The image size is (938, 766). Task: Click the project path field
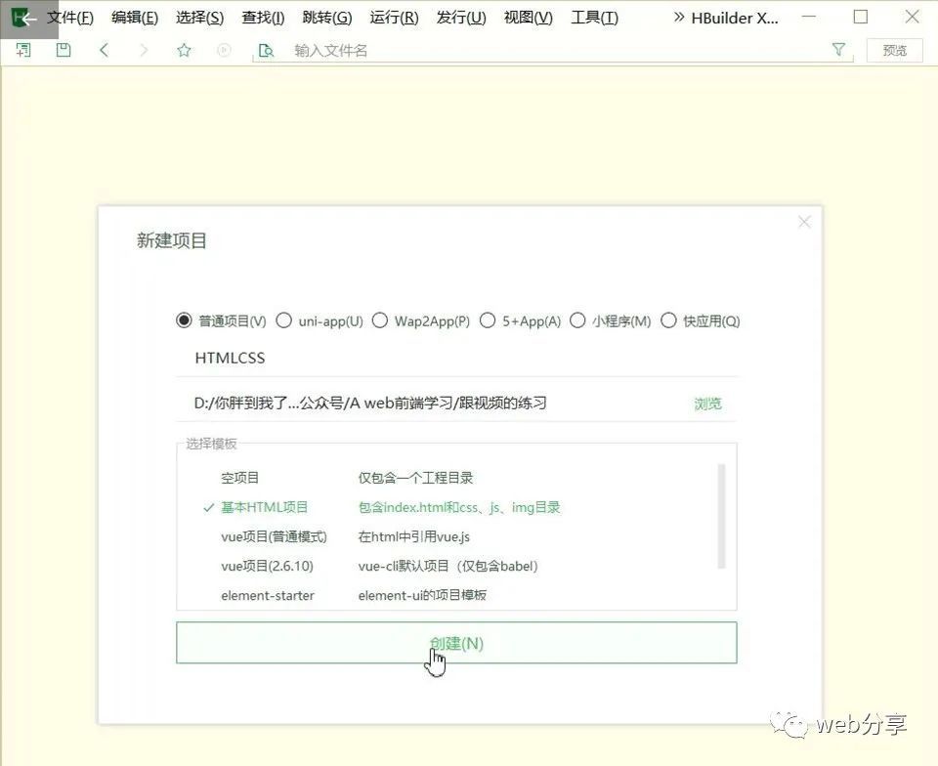tap(434, 404)
